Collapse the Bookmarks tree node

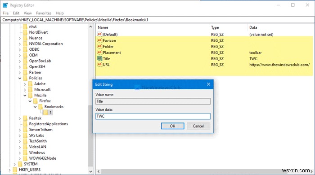(35, 107)
